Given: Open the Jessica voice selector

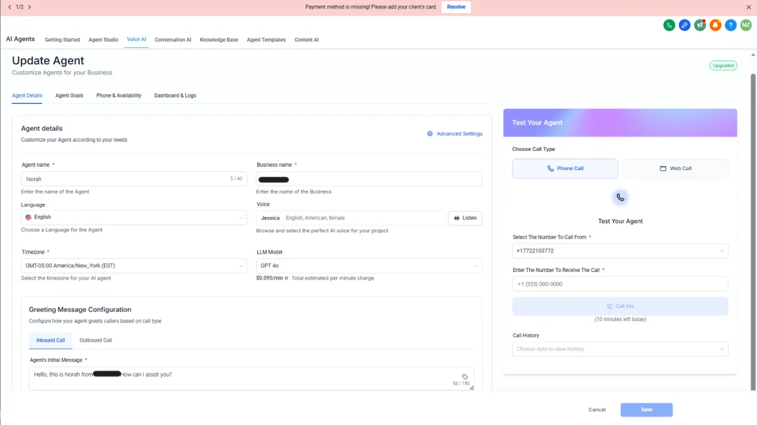Looking at the screenshot, I should 351,218.
